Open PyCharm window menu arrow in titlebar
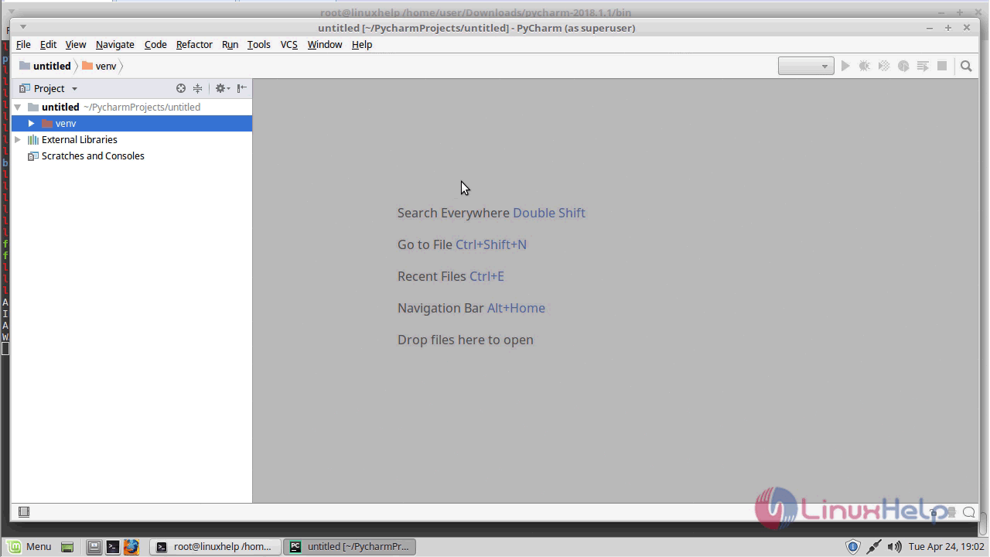Viewport: 990px width, 557px height. coord(22,27)
